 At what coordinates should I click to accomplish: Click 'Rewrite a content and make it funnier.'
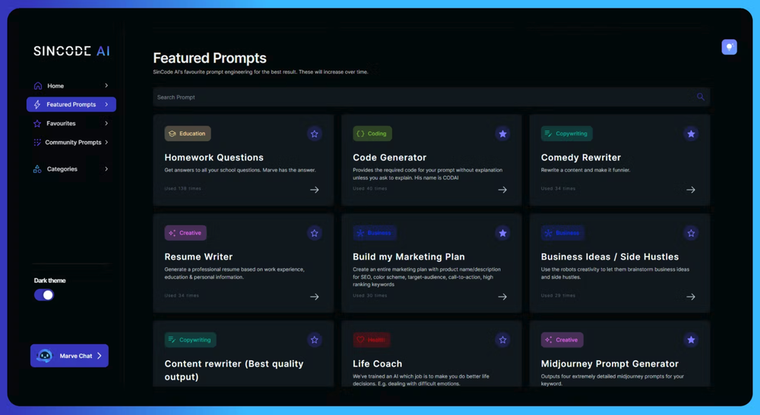(x=585, y=170)
